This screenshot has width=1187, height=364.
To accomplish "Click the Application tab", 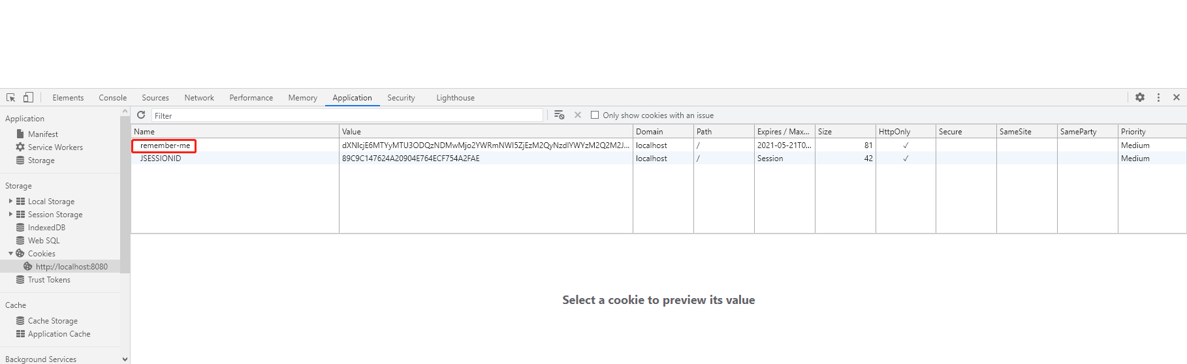I will [x=352, y=97].
